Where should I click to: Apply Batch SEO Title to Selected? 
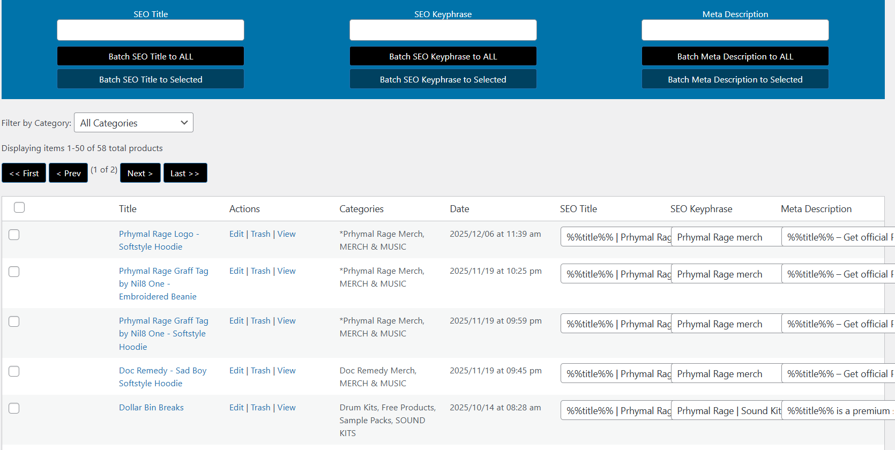click(x=151, y=79)
